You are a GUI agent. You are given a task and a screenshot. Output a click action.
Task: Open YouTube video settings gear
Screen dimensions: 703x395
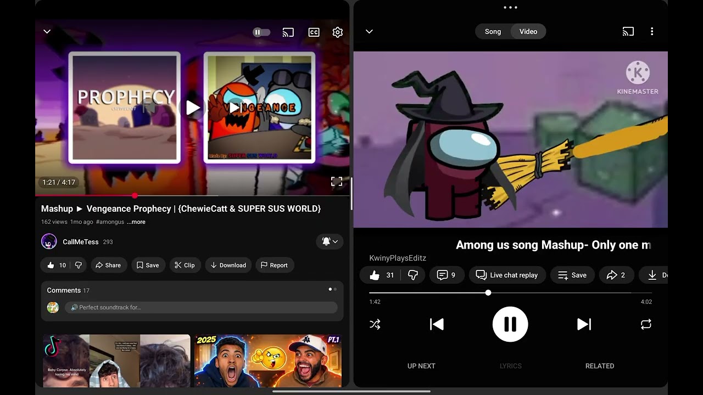pyautogui.click(x=338, y=32)
